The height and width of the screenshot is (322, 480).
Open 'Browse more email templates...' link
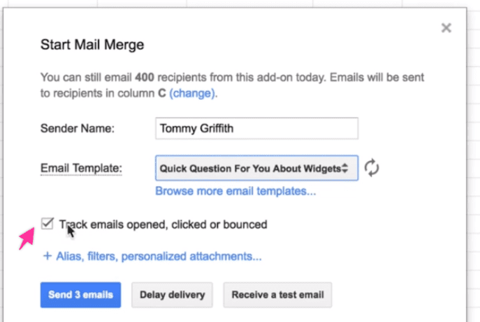(x=235, y=191)
